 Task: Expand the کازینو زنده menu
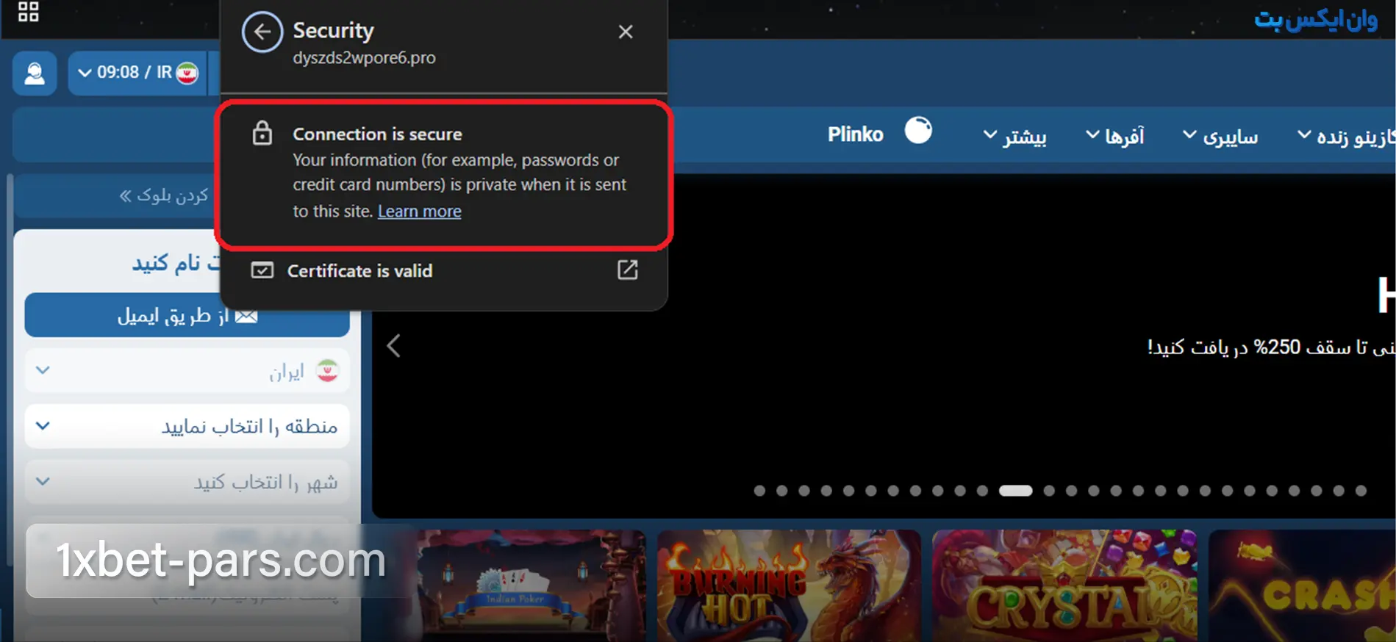tap(1345, 137)
